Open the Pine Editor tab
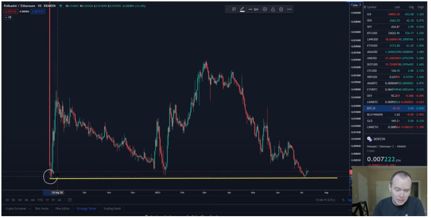The width and height of the screenshot is (431, 218). point(63,209)
